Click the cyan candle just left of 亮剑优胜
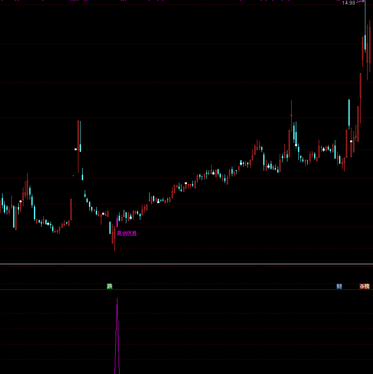 coord(110,228)
